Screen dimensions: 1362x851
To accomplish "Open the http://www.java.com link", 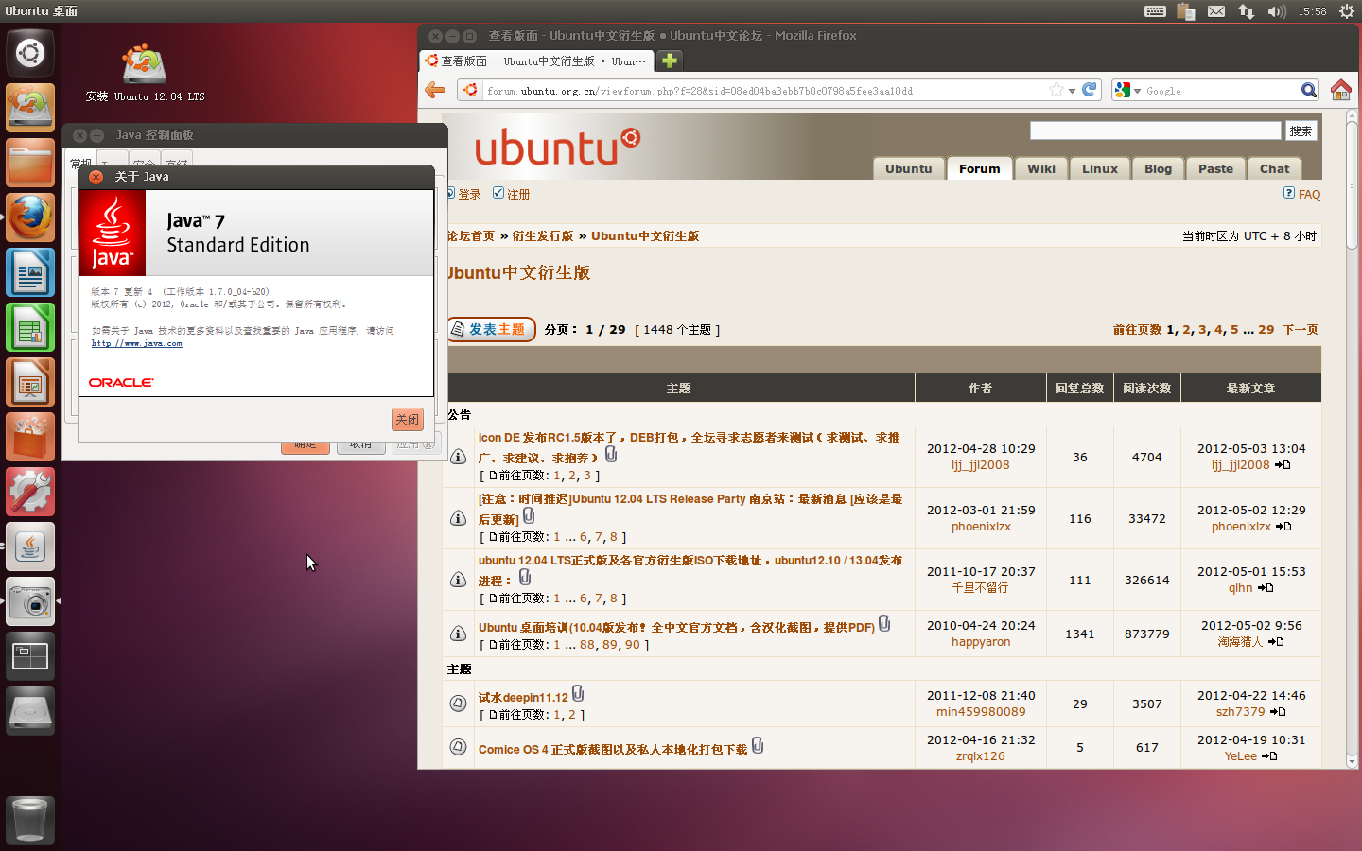I will pos(136,343).
